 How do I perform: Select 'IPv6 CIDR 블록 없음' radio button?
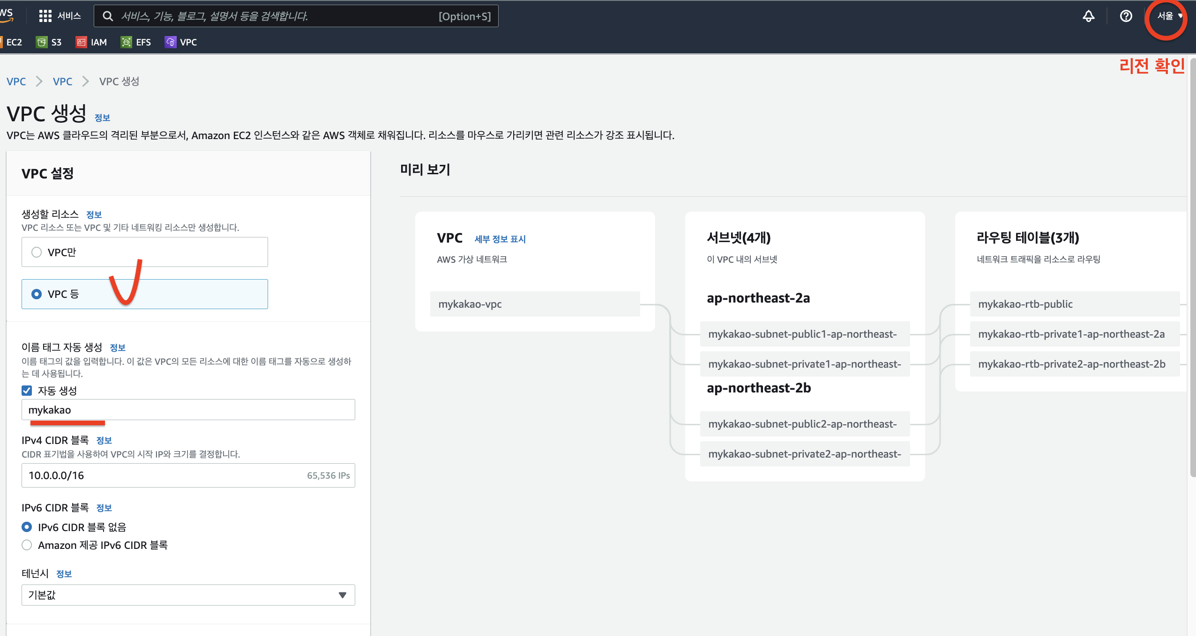click(27, 527)
